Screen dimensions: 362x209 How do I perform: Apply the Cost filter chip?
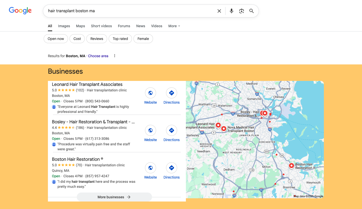(x=77, y=39)
